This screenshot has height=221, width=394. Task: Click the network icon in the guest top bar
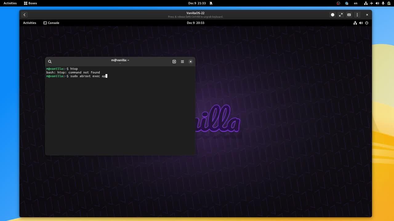355,23
